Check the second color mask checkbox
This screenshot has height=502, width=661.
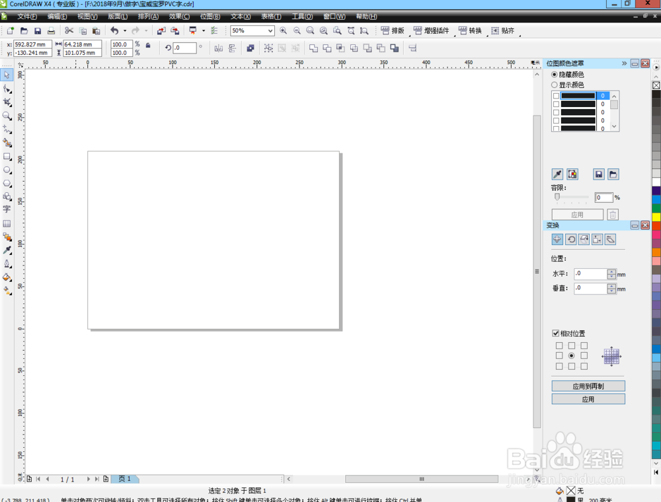click(556, 104)
